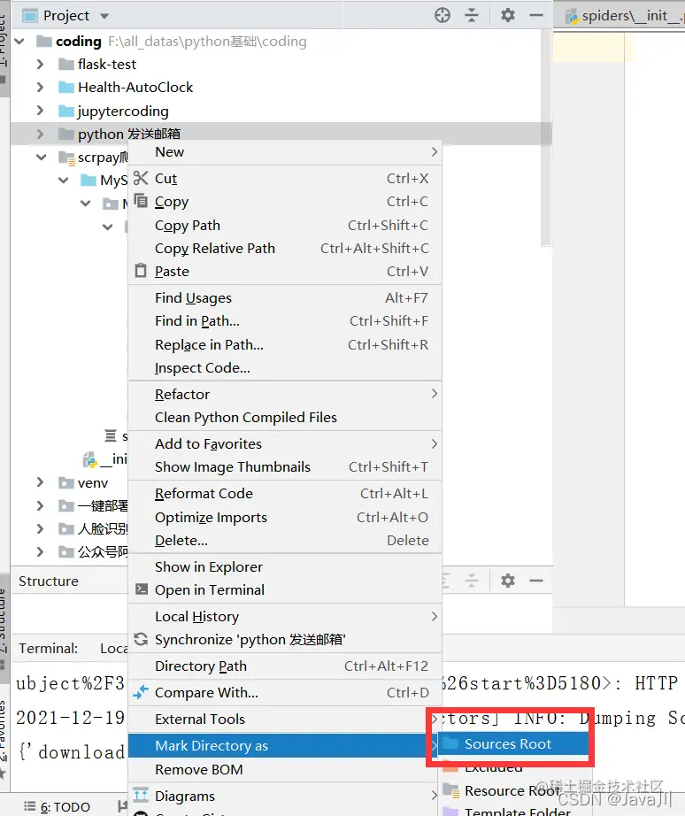The height and width of the screenshot is (816, 685).
Task: Choose Delete... from context menu
Action: click(x=285, y=540)
